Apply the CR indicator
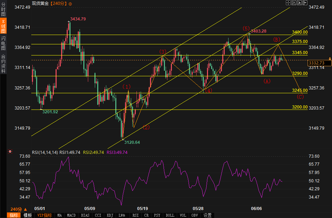Screen dimensions: 332x218 coord(146,215)
